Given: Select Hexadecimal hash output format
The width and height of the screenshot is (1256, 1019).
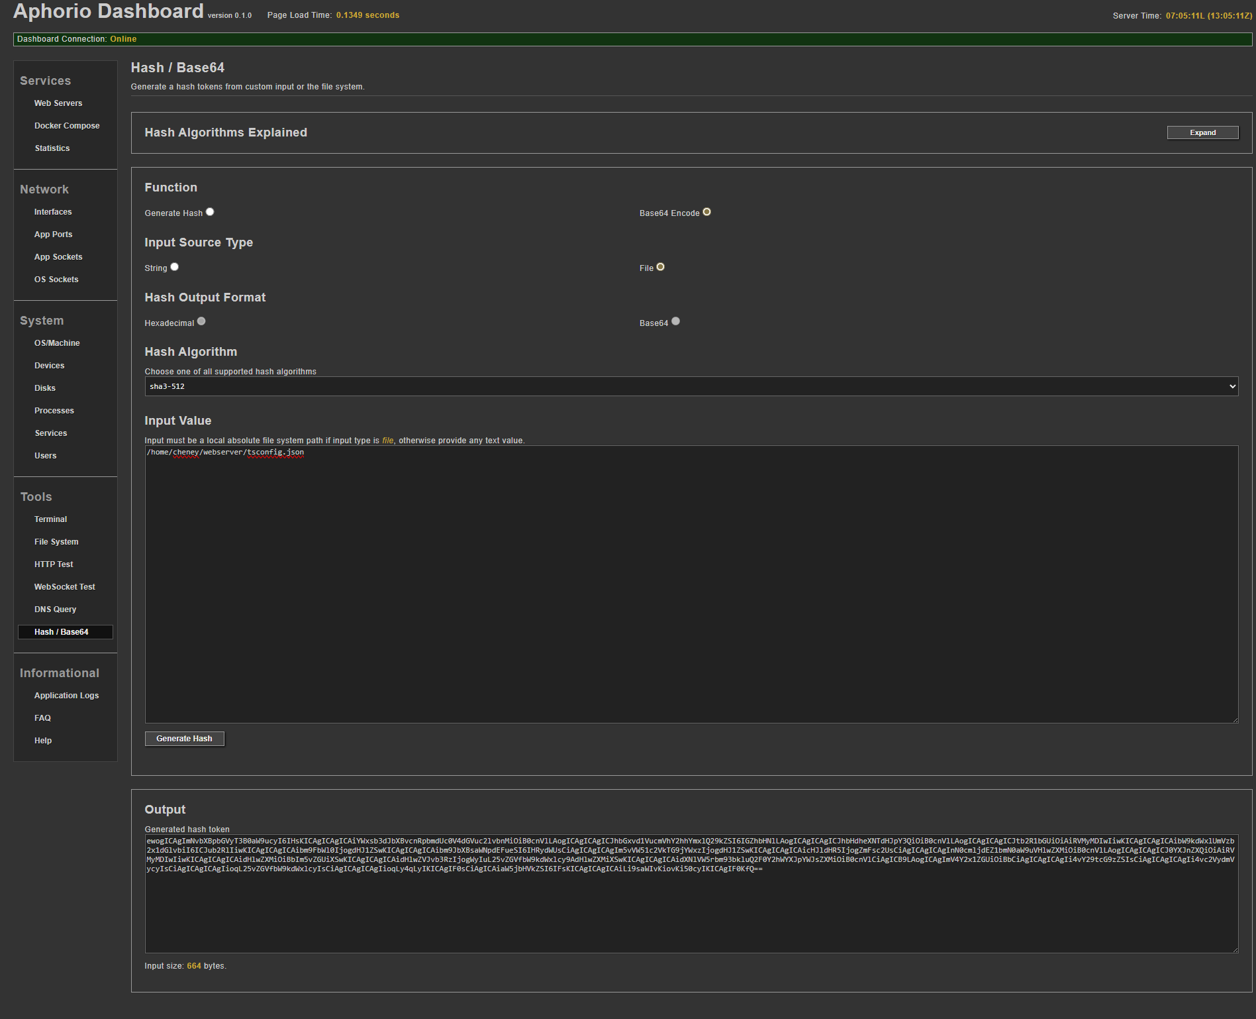Looking at the screenshot, I should (x=201, y=321).
